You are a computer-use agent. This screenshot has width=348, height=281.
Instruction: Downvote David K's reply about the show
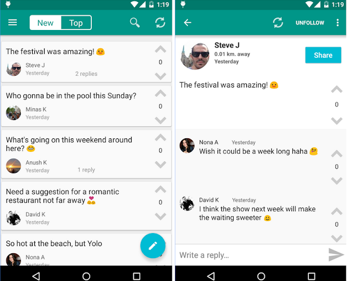click(x=337, y=239)
